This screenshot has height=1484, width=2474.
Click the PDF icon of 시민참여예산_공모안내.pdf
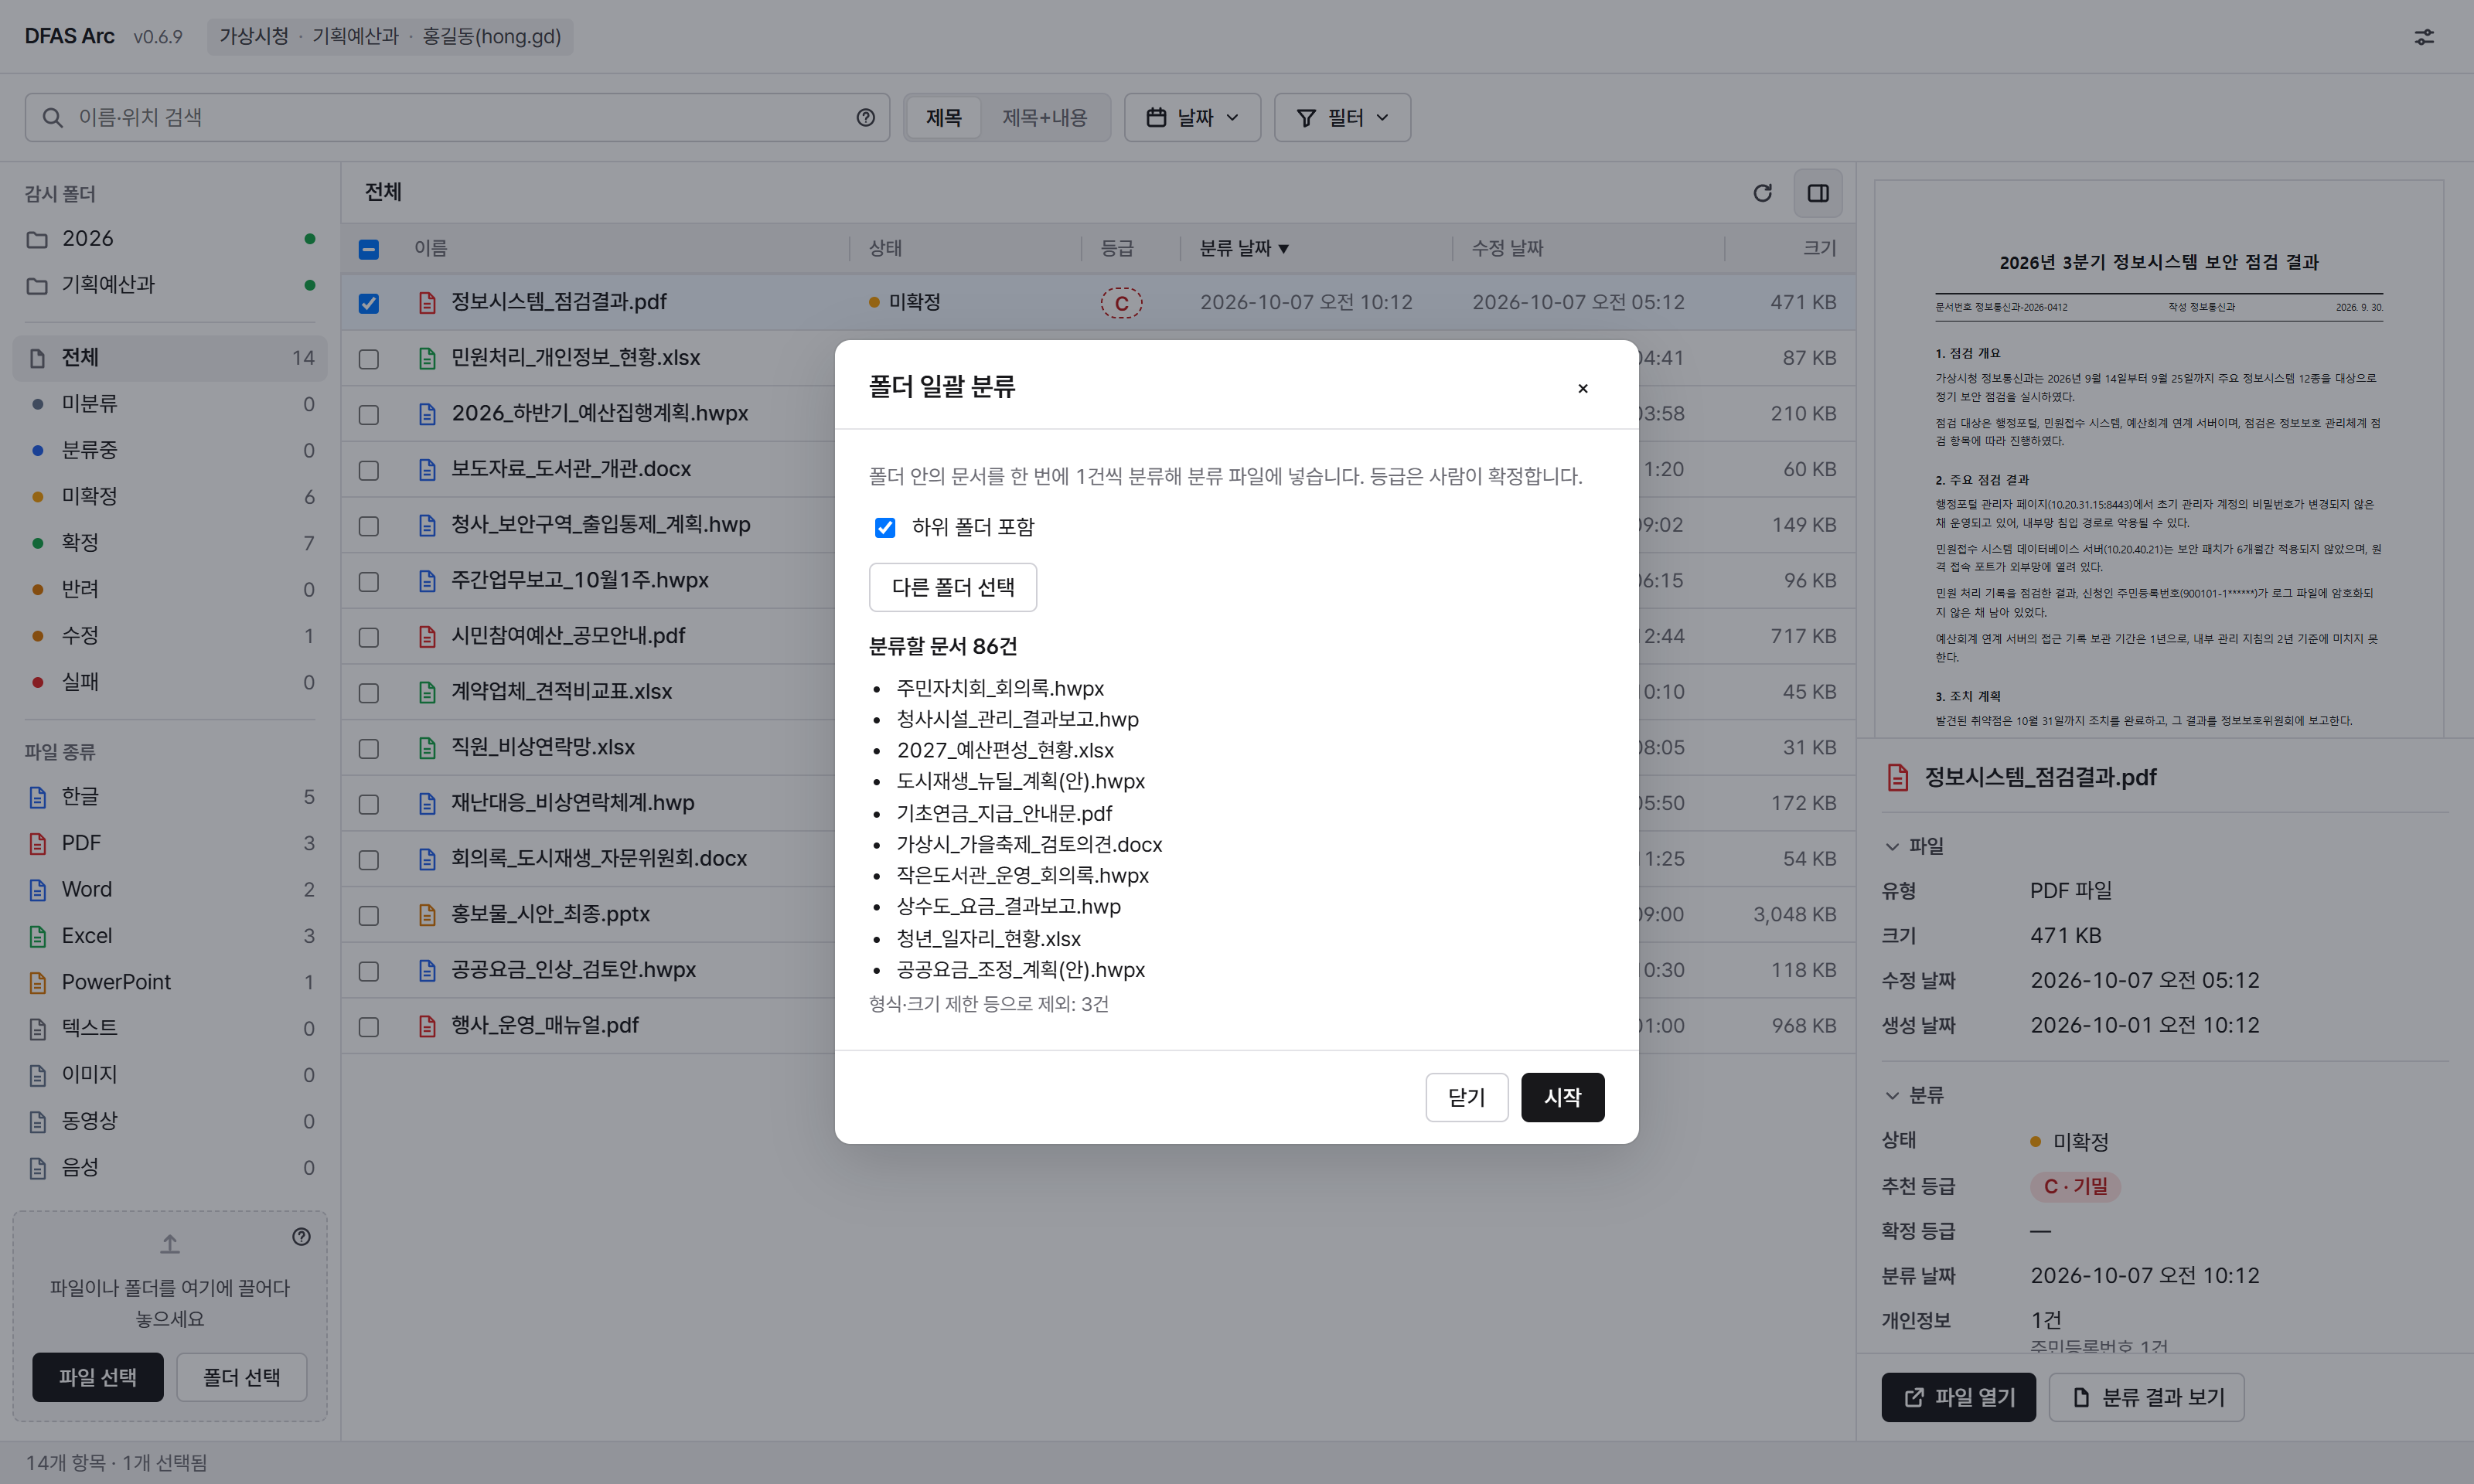click(x=427, y=636)
